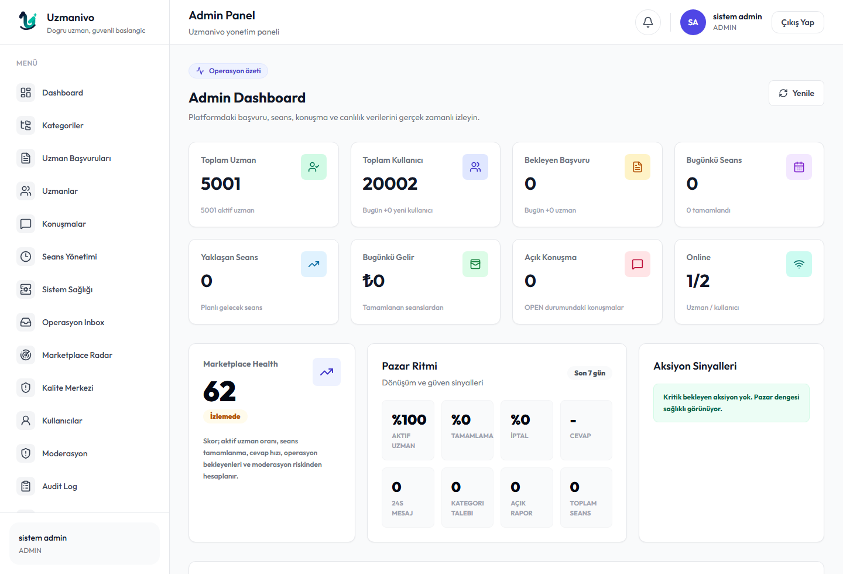Screen dimensions: 843x574
Task: Click the Seans Yönetimi clock icon
Action: (26, 257)
